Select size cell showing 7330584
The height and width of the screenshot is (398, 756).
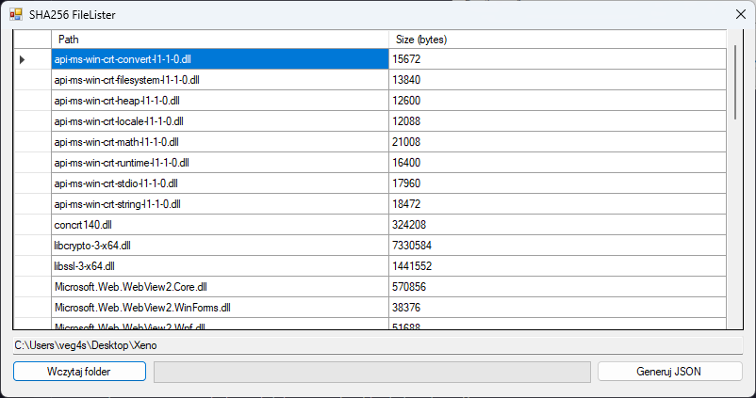(x=556, y=246)
